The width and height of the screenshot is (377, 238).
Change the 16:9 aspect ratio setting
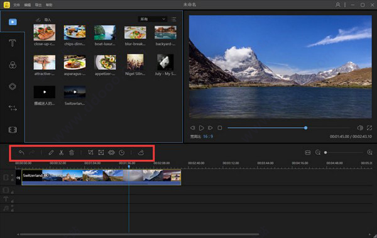[208, 137]
